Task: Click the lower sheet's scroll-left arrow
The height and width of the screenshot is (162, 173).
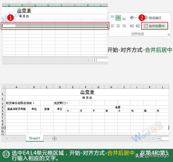Action: click(159, 138)
